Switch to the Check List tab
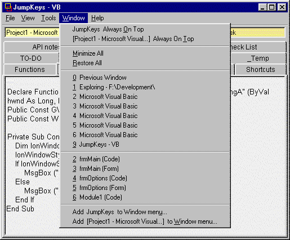This screenshot has height=240, width=290. tap(258, 47)
